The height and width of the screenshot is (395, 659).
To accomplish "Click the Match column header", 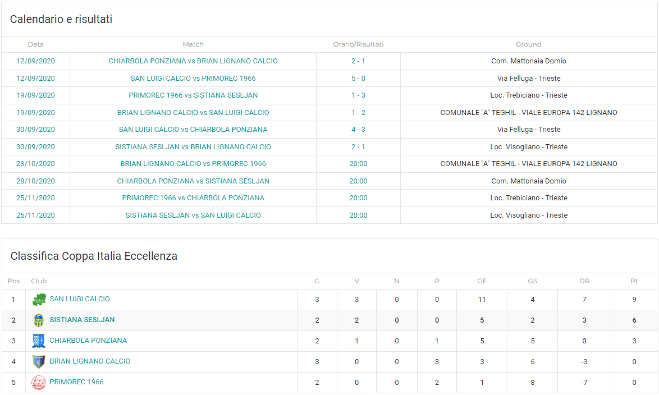I will [x=193, y=44].
